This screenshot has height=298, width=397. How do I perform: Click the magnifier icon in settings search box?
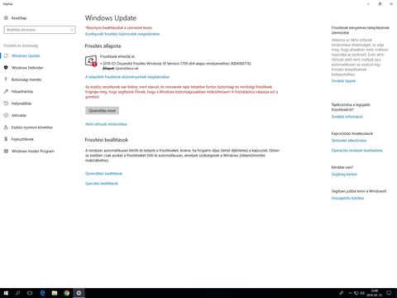point(71,30)
